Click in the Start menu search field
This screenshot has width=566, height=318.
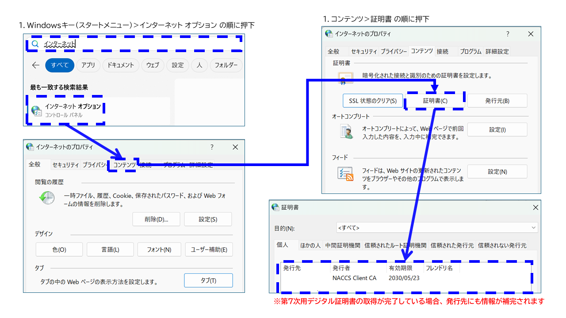(x=141, y=44)
